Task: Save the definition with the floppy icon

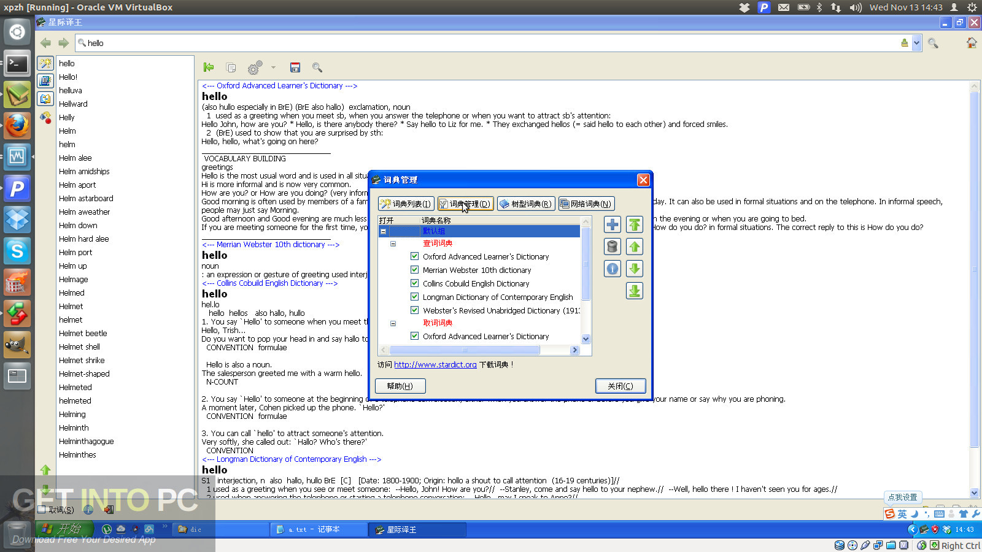Action: pos(295,67)
